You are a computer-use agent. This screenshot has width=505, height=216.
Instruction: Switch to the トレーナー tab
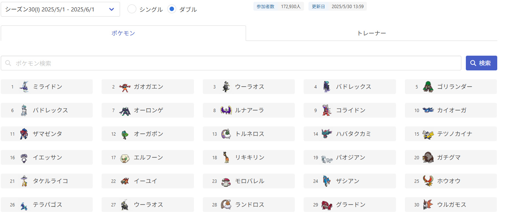click(x=372, y=33)
